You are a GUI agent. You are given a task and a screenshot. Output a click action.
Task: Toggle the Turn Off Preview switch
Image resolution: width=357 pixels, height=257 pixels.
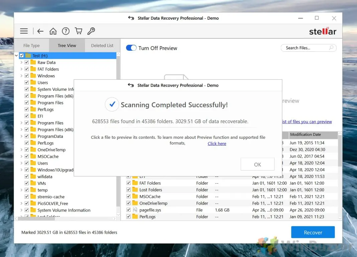[131, 48]
